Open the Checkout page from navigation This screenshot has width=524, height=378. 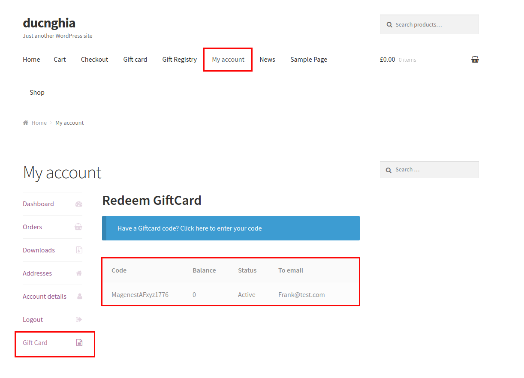click(x=94, y=59)
